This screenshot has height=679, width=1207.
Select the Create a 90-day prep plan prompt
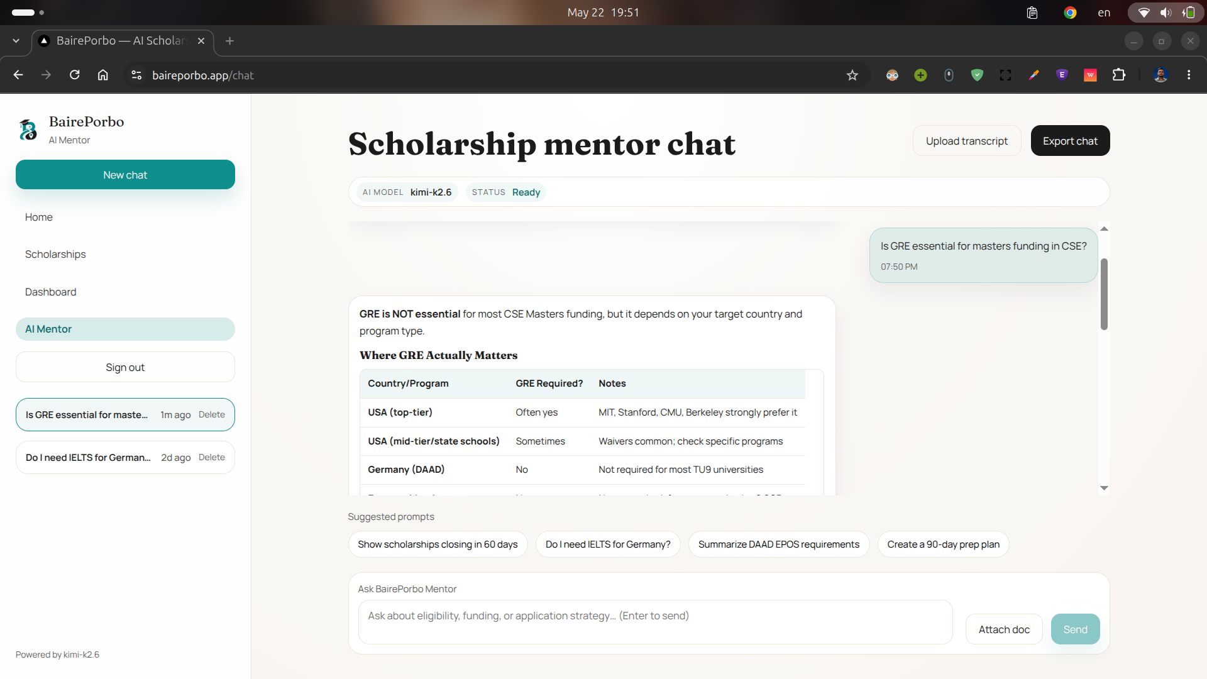tap(943, 544)
